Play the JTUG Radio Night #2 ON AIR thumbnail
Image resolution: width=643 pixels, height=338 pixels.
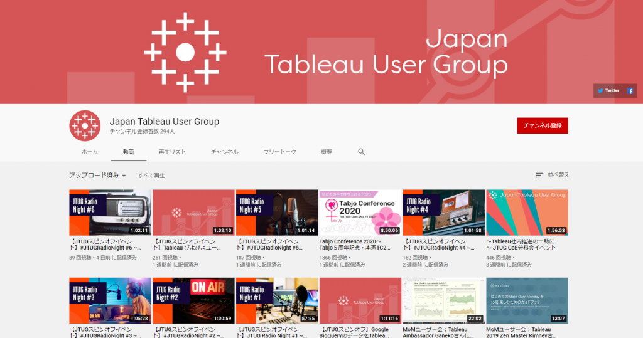point(193,300)
